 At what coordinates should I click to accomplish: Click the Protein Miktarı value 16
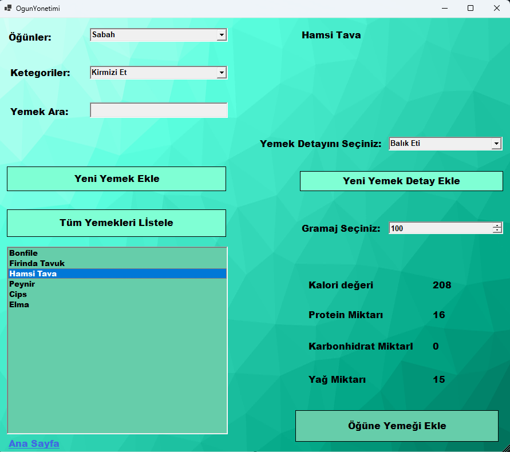(x=439, y=315)
